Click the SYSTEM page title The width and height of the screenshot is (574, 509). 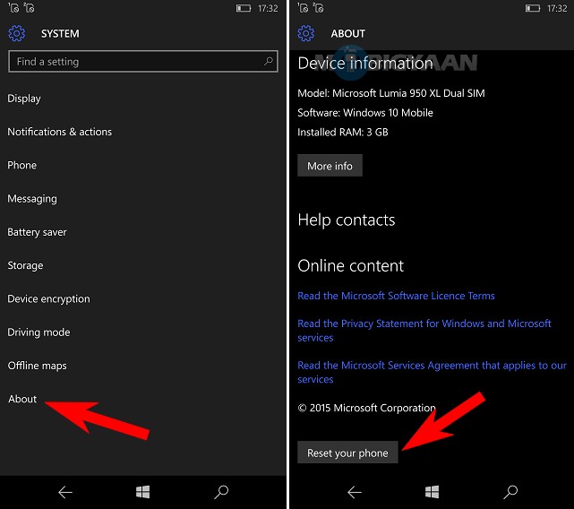coord(60,34)
